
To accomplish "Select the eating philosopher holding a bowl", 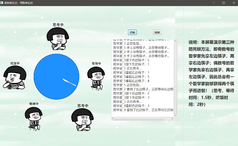I will click(15, 78).
